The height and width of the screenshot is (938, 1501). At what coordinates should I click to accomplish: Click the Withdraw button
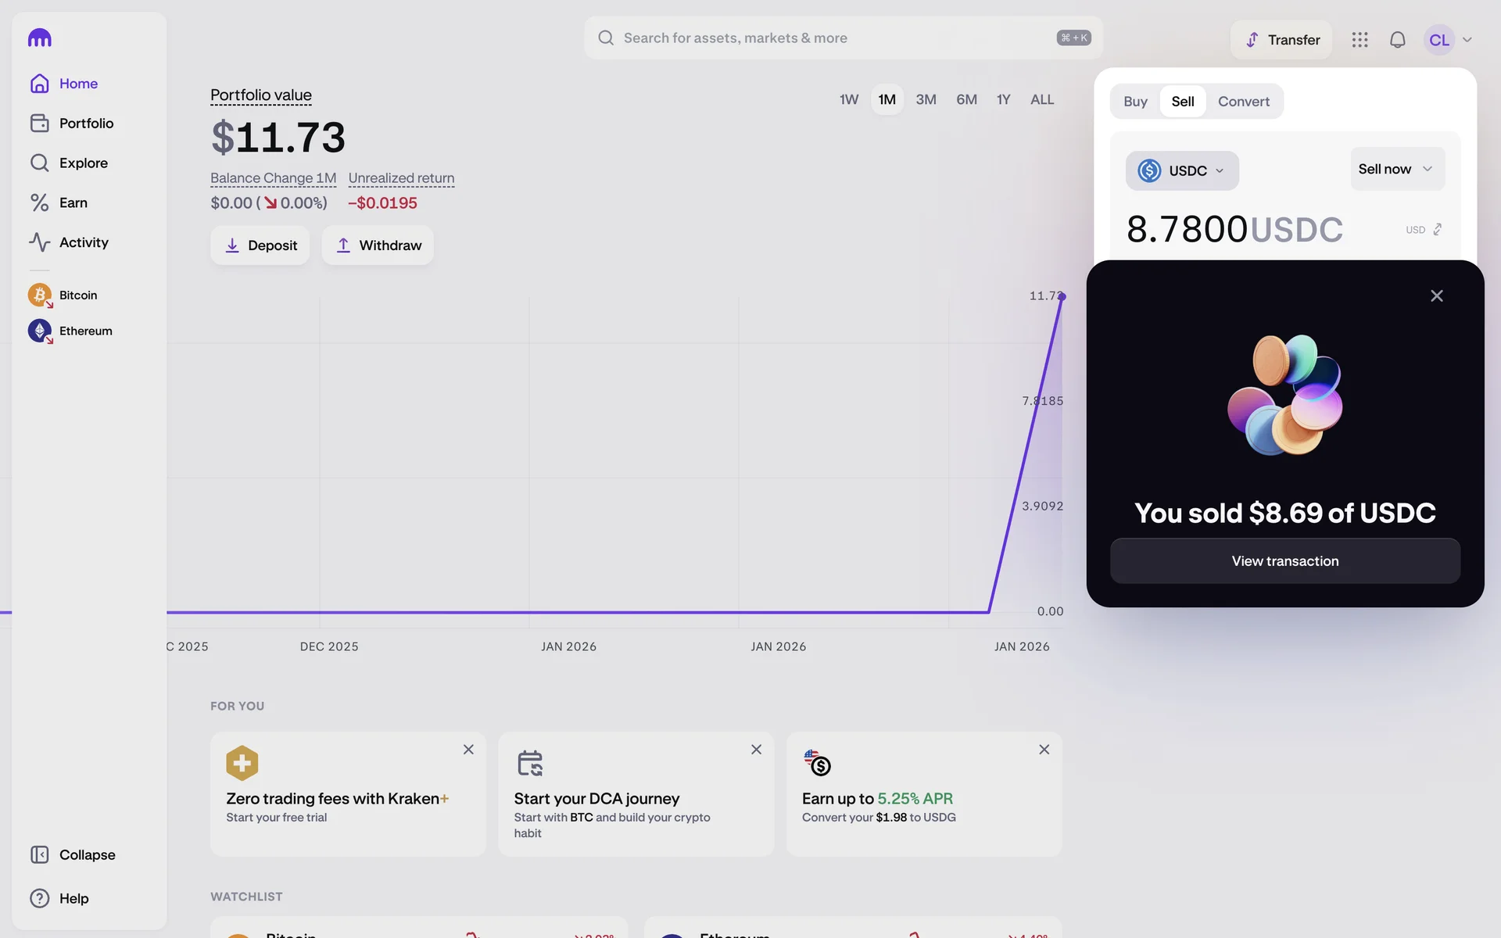pyautogui.click(x=378, y=245)
